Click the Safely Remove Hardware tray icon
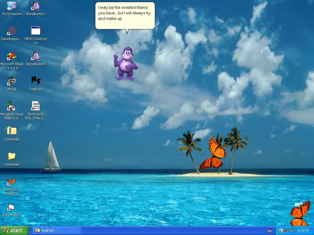The image size is (314, 235). [x=292, y=231]
